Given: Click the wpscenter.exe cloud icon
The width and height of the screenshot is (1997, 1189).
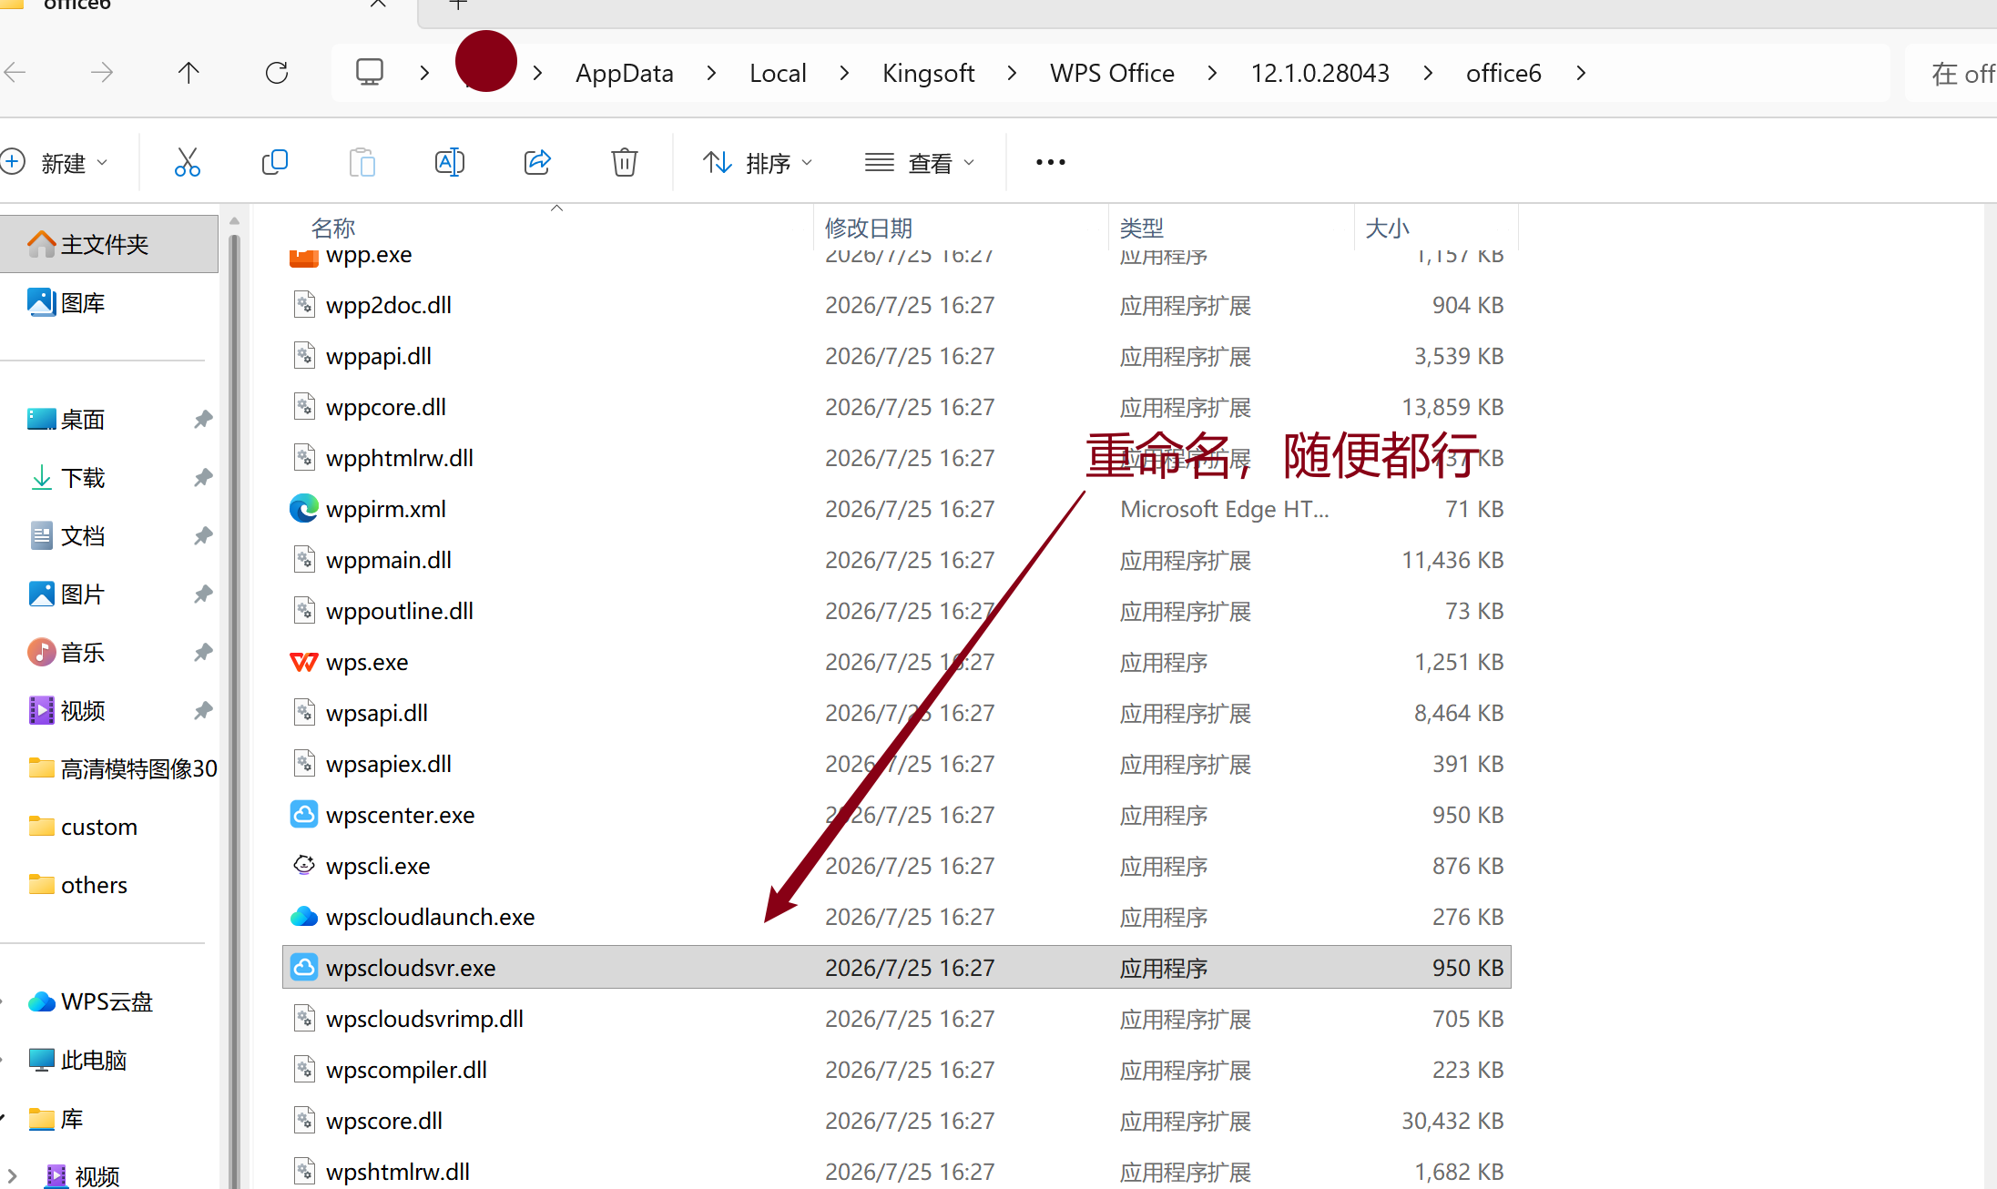Looking at the screenshot, I should click(x=303, y=815).
